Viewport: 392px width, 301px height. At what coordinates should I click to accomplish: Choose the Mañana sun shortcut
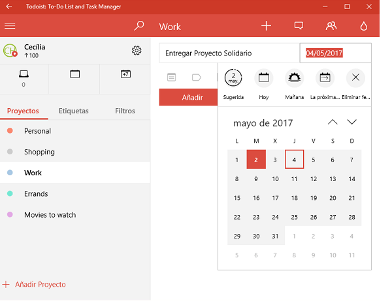click(x=294, y=85)
